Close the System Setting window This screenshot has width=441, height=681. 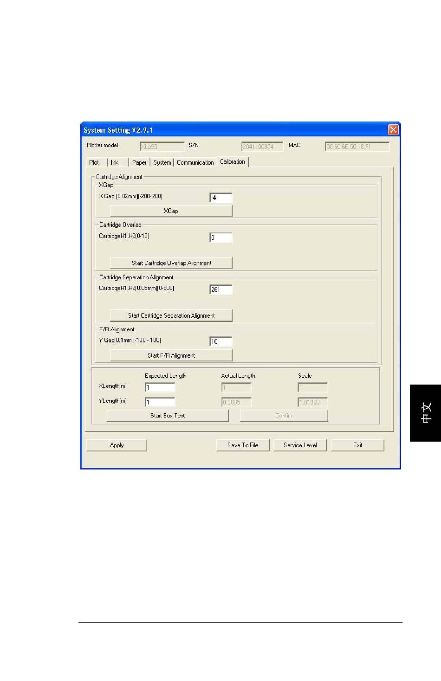[x=393, y=130]
